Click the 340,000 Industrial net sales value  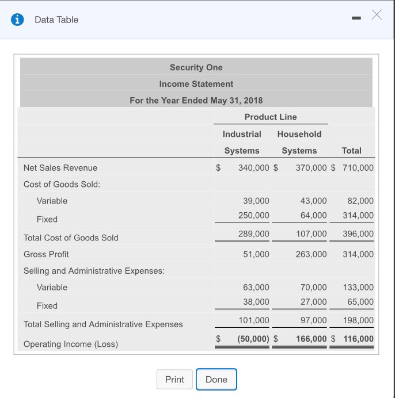point(254,168)
